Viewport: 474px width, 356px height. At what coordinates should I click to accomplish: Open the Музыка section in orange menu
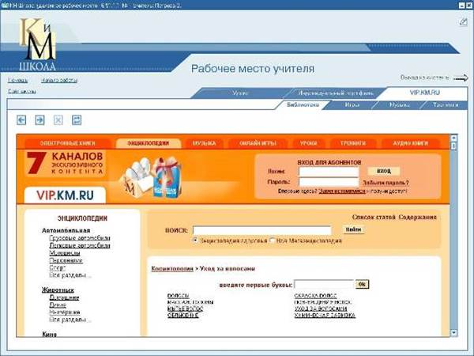(204, 143)
